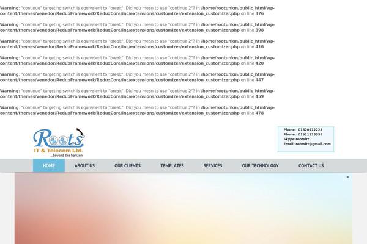Click the slider bullet dot at banner corner

347,177
